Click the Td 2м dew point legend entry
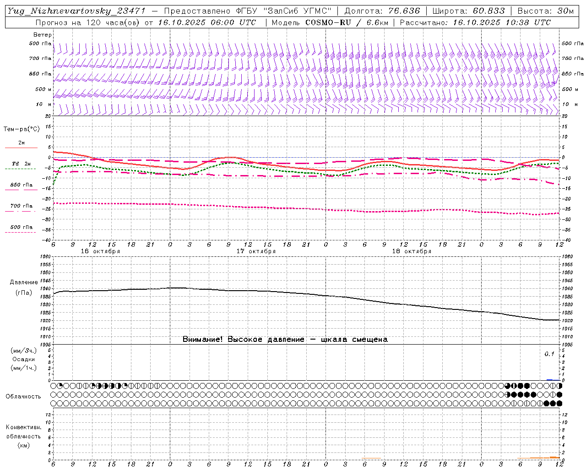Image resolution: width=586 pixels, height=468 pixels. [21, 164]
